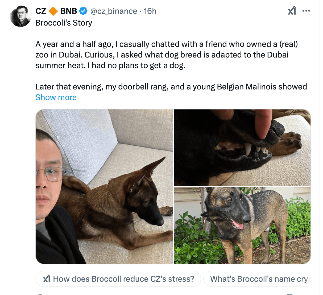Click the 'Broccoli's Story' title line
The image size is (323, 295).
point(64,23)
